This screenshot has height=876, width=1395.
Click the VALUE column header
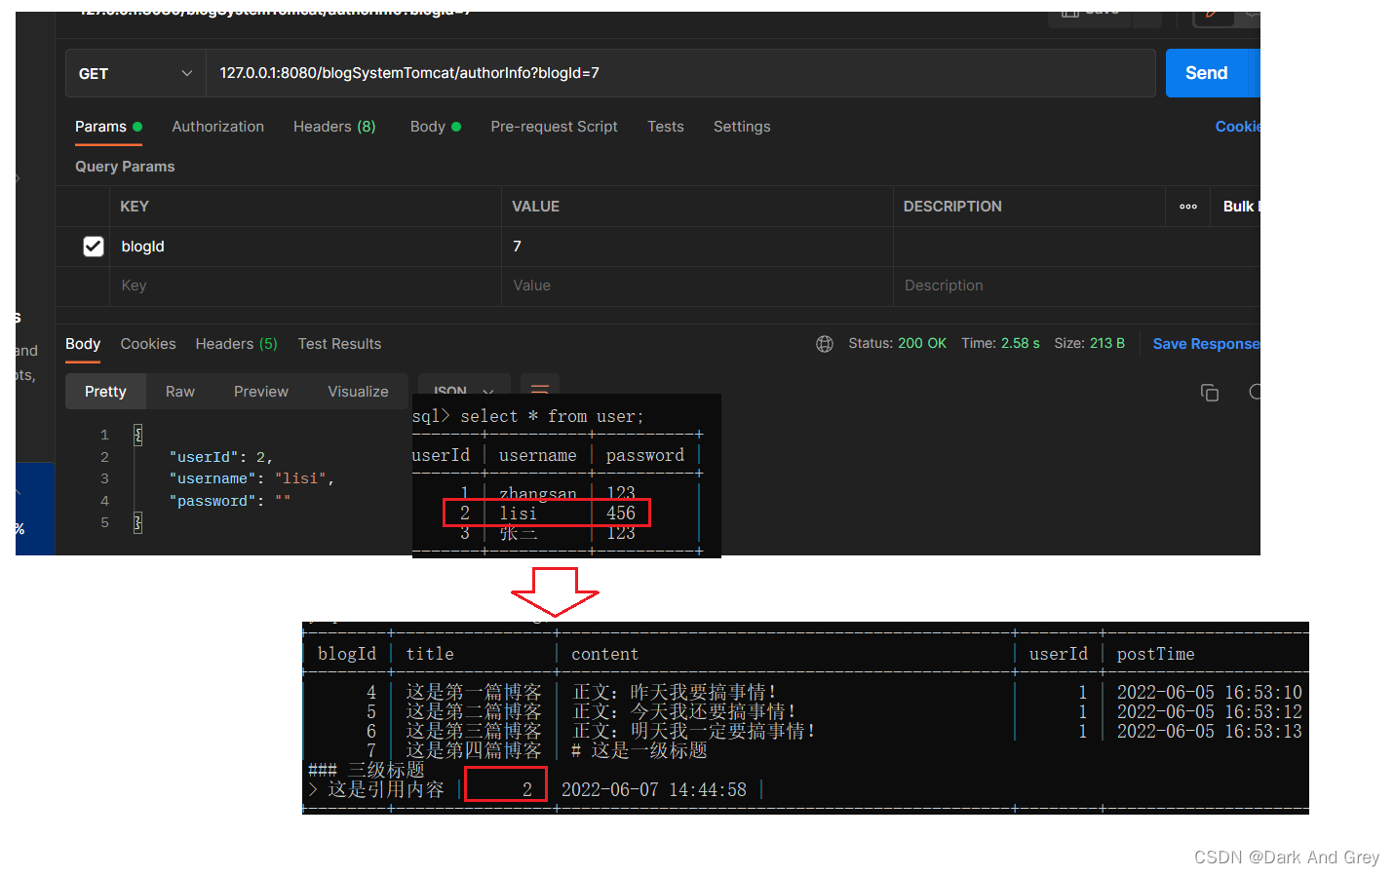click(536, 207)
